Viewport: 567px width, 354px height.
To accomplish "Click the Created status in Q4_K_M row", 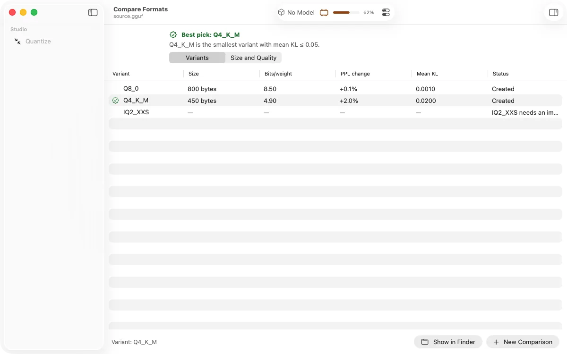I will point(503,101).
